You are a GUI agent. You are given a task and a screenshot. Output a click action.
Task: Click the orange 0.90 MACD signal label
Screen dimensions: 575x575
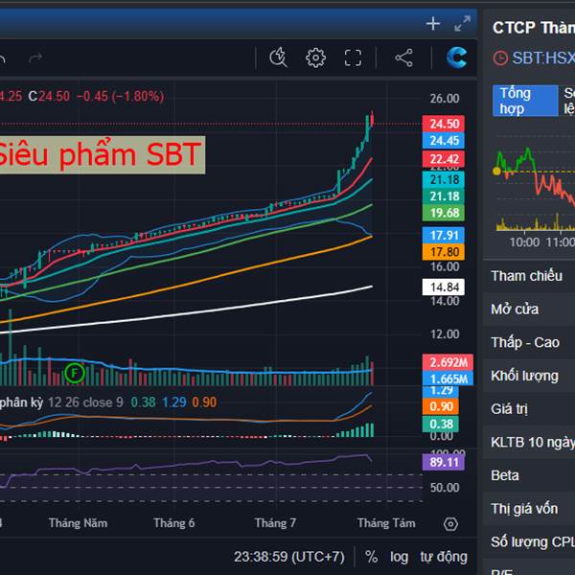[441, 406]
